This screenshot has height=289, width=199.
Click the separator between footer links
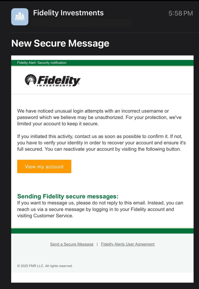point(97,244)
